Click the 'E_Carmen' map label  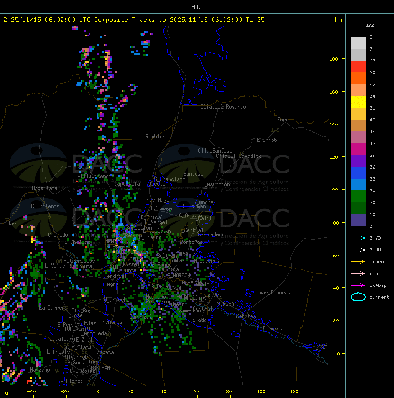(194, 206)
